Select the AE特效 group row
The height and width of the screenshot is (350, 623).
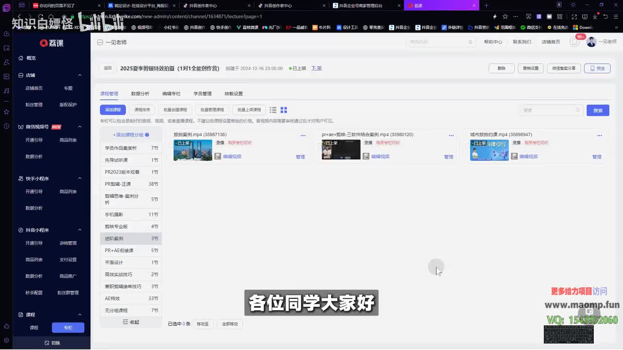point(131,298)
